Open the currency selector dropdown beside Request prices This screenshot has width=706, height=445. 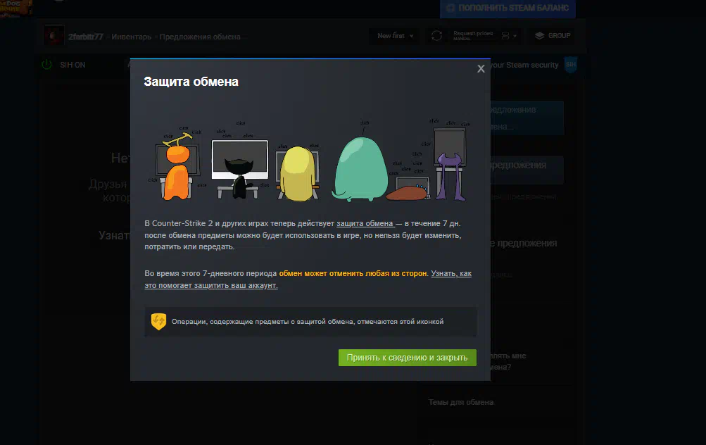509,36
